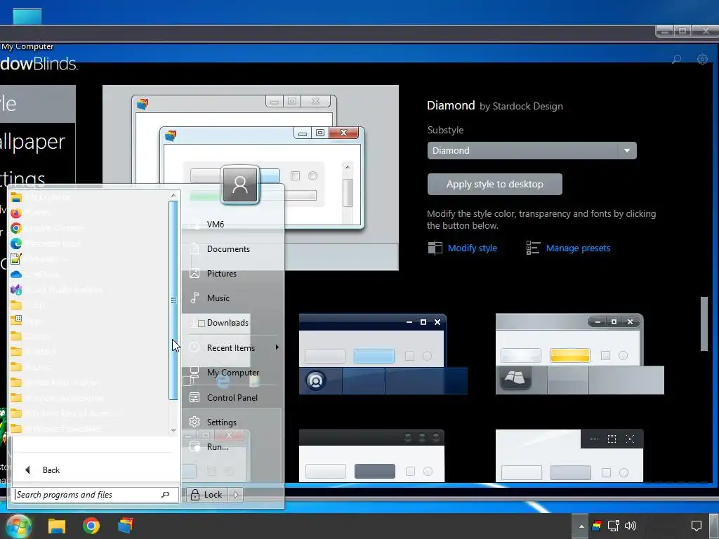This screenshot has height=539, width=719.
Task: Select the dark titlebar style thumbnail with round buttons
Action: 372,455
